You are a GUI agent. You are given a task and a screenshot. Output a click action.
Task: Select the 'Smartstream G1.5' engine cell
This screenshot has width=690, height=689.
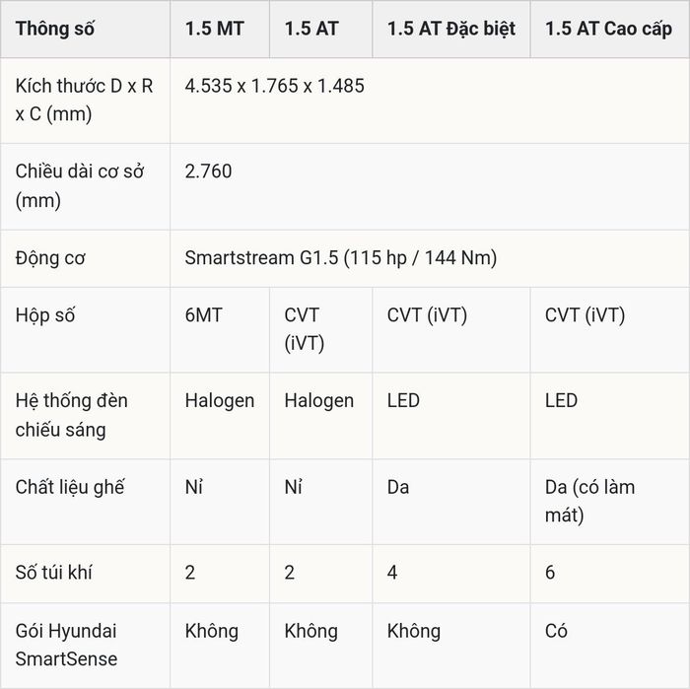pyautogui.click(x=341, y=258)
